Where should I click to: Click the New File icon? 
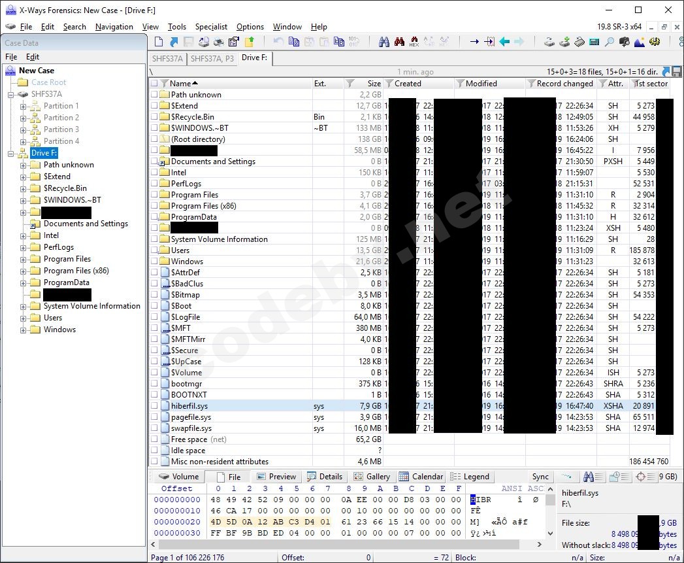pyautogui.click(x=159, y=42)
